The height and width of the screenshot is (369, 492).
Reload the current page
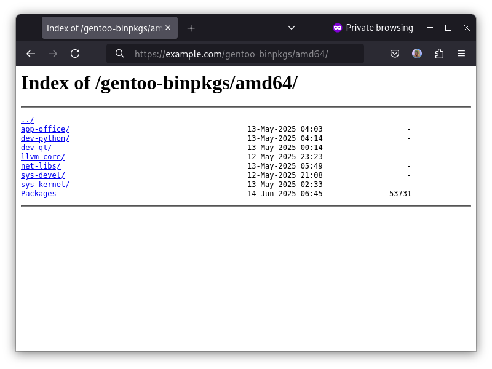click(x=75, y=54)
